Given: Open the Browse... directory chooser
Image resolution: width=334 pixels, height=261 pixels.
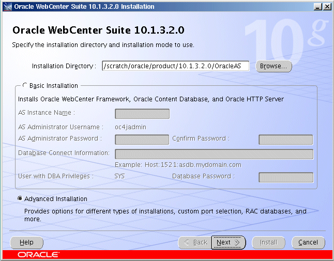Looking at the screenshot, I should (274, 66).
